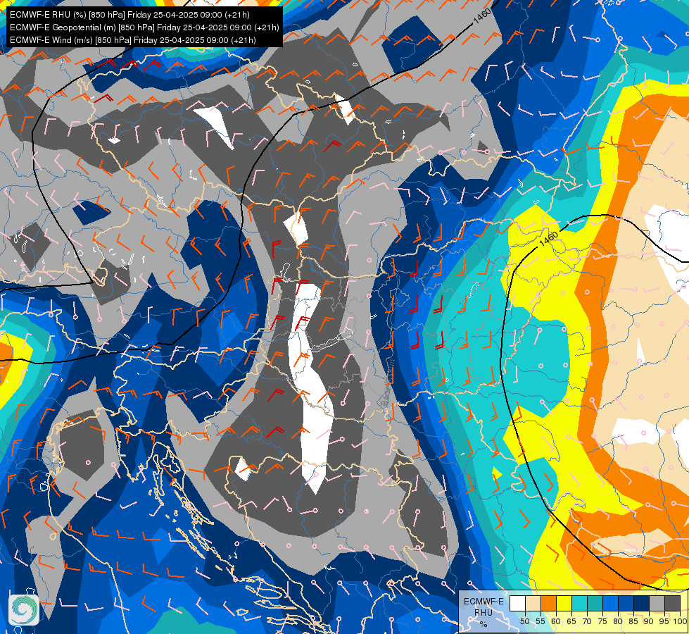689x634 pixels.
Task: Click the swirl logo icon in the corner
Action: pos(24,609)
